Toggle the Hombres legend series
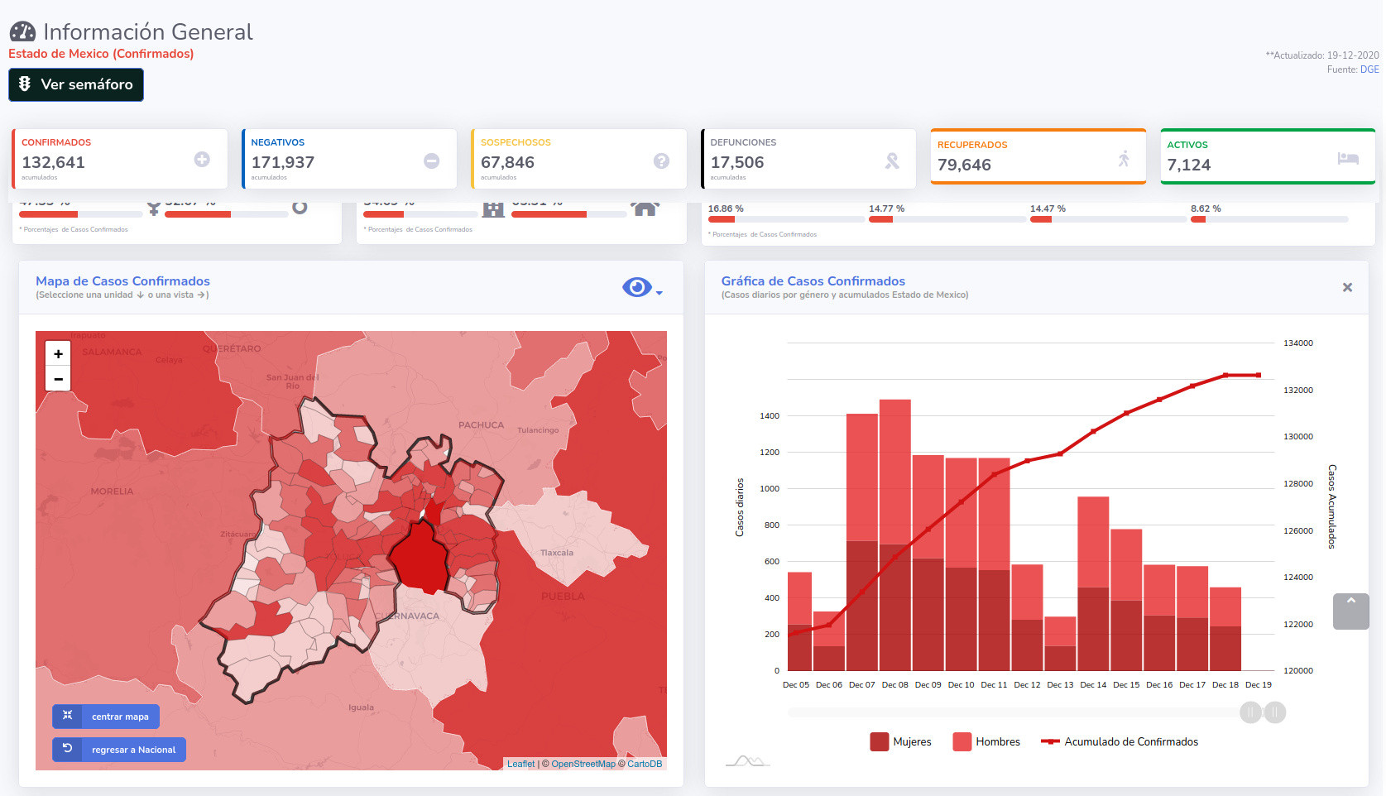The width and height of the screenshot is (1386, 796). [986, 741]
